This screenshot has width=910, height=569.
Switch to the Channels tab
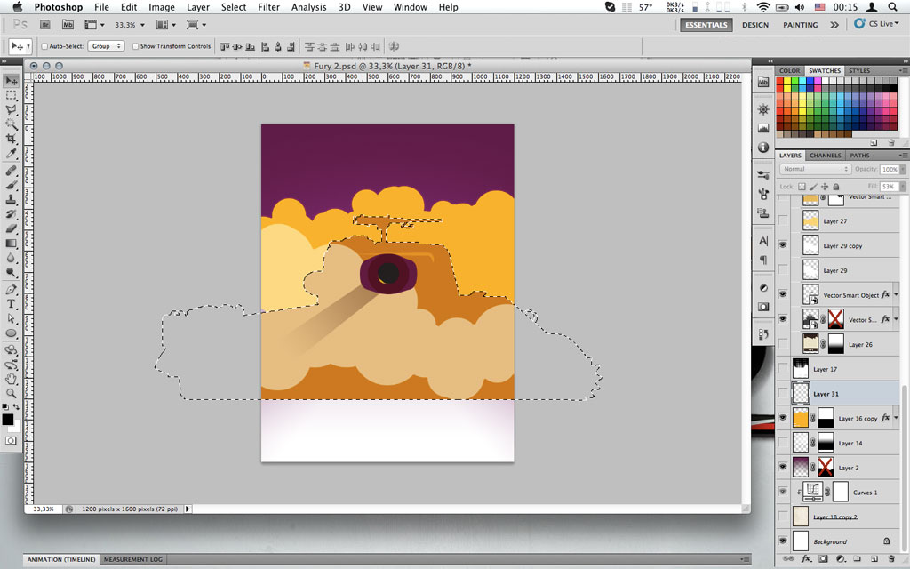(826, 156)
